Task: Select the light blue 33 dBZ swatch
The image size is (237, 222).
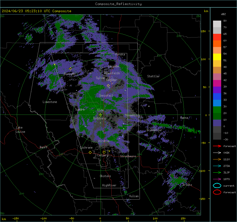Action: [217, 103]
